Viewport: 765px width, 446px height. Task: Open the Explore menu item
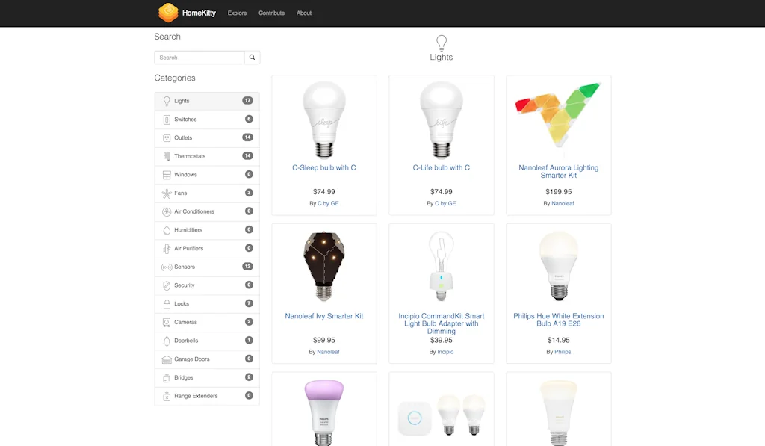click(237, 13)
